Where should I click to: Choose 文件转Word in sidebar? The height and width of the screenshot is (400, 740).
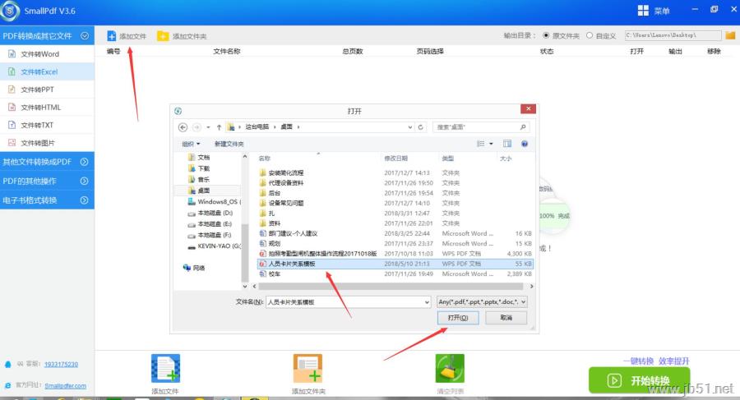pos(47,53)
